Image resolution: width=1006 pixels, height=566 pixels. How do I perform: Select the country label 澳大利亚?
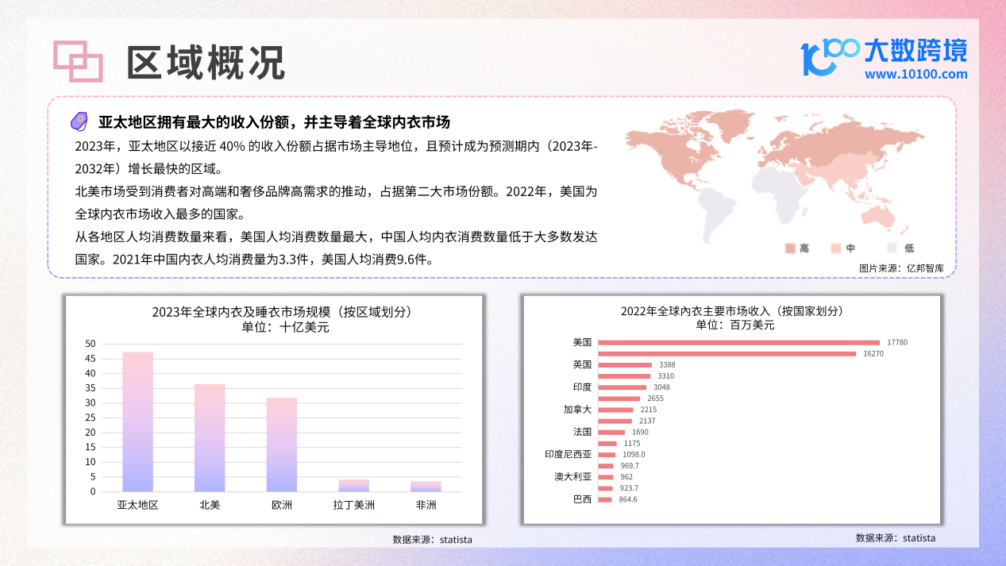click(572, 476)
